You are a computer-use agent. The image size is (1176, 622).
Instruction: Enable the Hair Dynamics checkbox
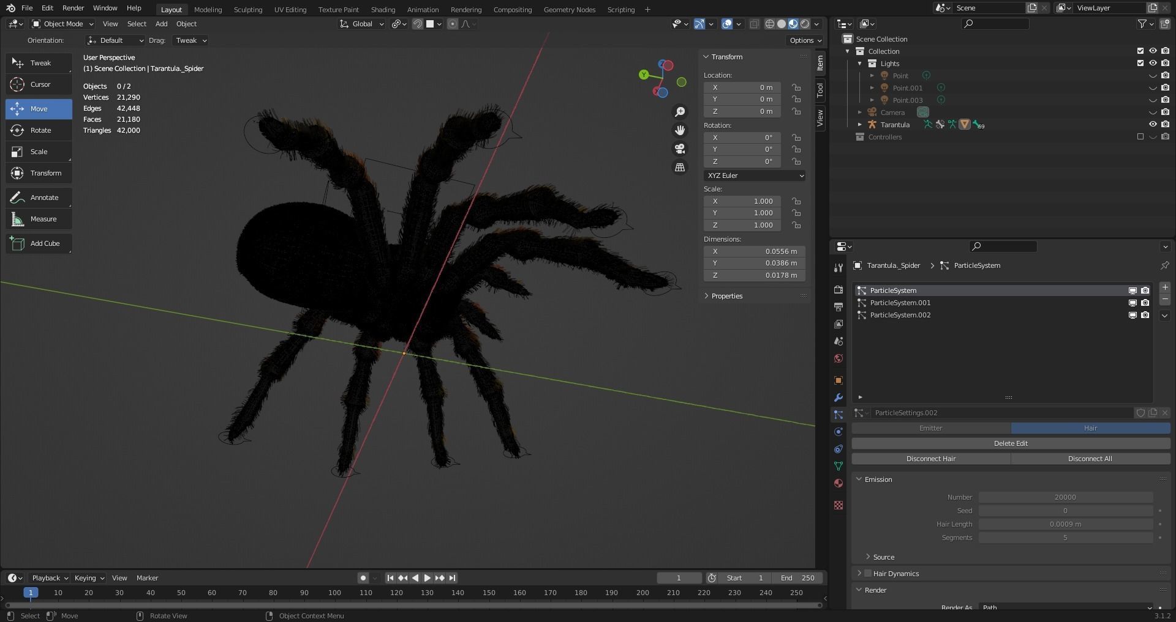pyautogui.click(x=867, y=574)
